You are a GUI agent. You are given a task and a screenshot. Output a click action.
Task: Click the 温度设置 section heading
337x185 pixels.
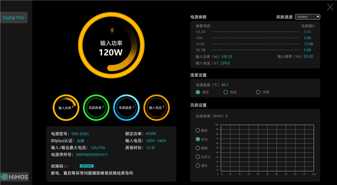[198, 75]
